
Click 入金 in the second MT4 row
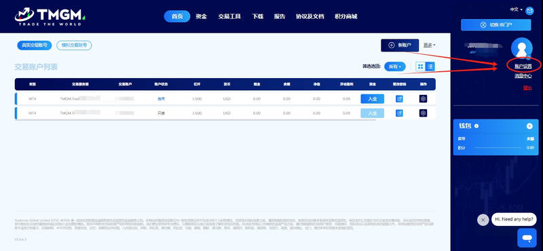tap(372, 113)
